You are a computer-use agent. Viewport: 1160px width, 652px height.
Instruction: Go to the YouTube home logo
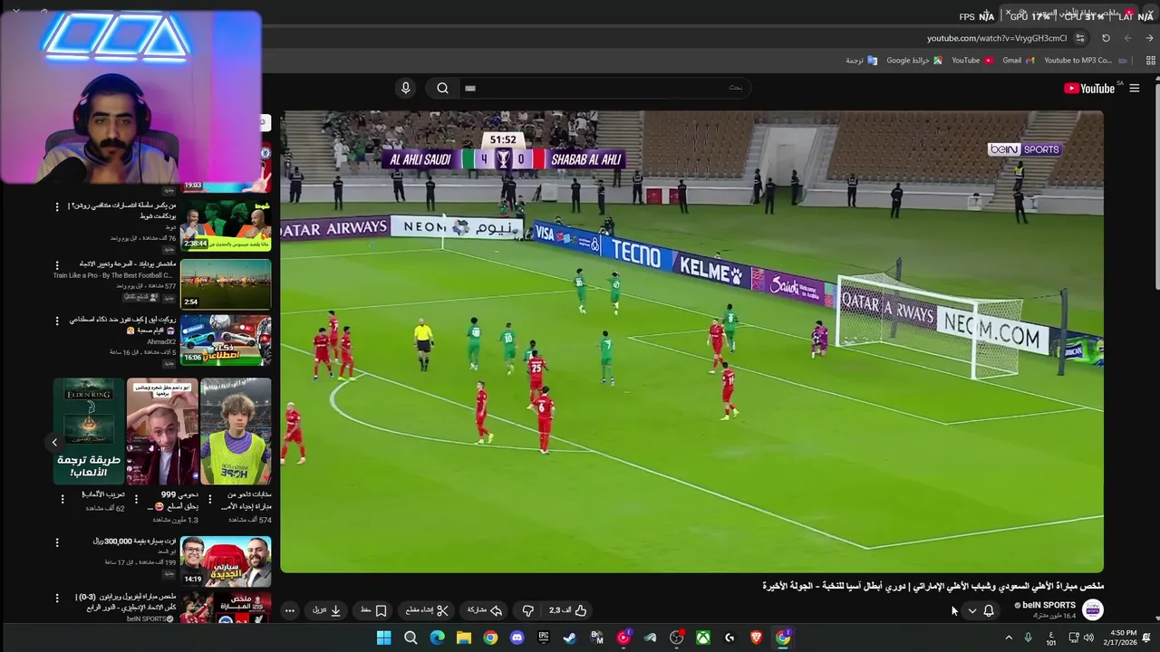click(x=1089, y=88)
